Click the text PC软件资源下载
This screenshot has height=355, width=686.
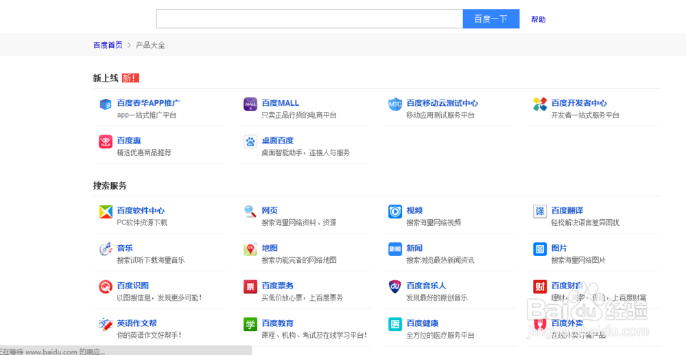(142, 222)
